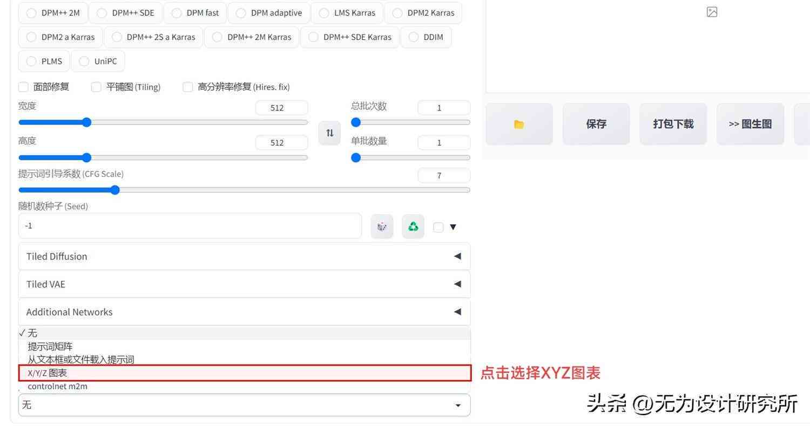The image size is (810, 426).
Task: Select DPM++ 2M Karras sampler
Action: point(252,37)
